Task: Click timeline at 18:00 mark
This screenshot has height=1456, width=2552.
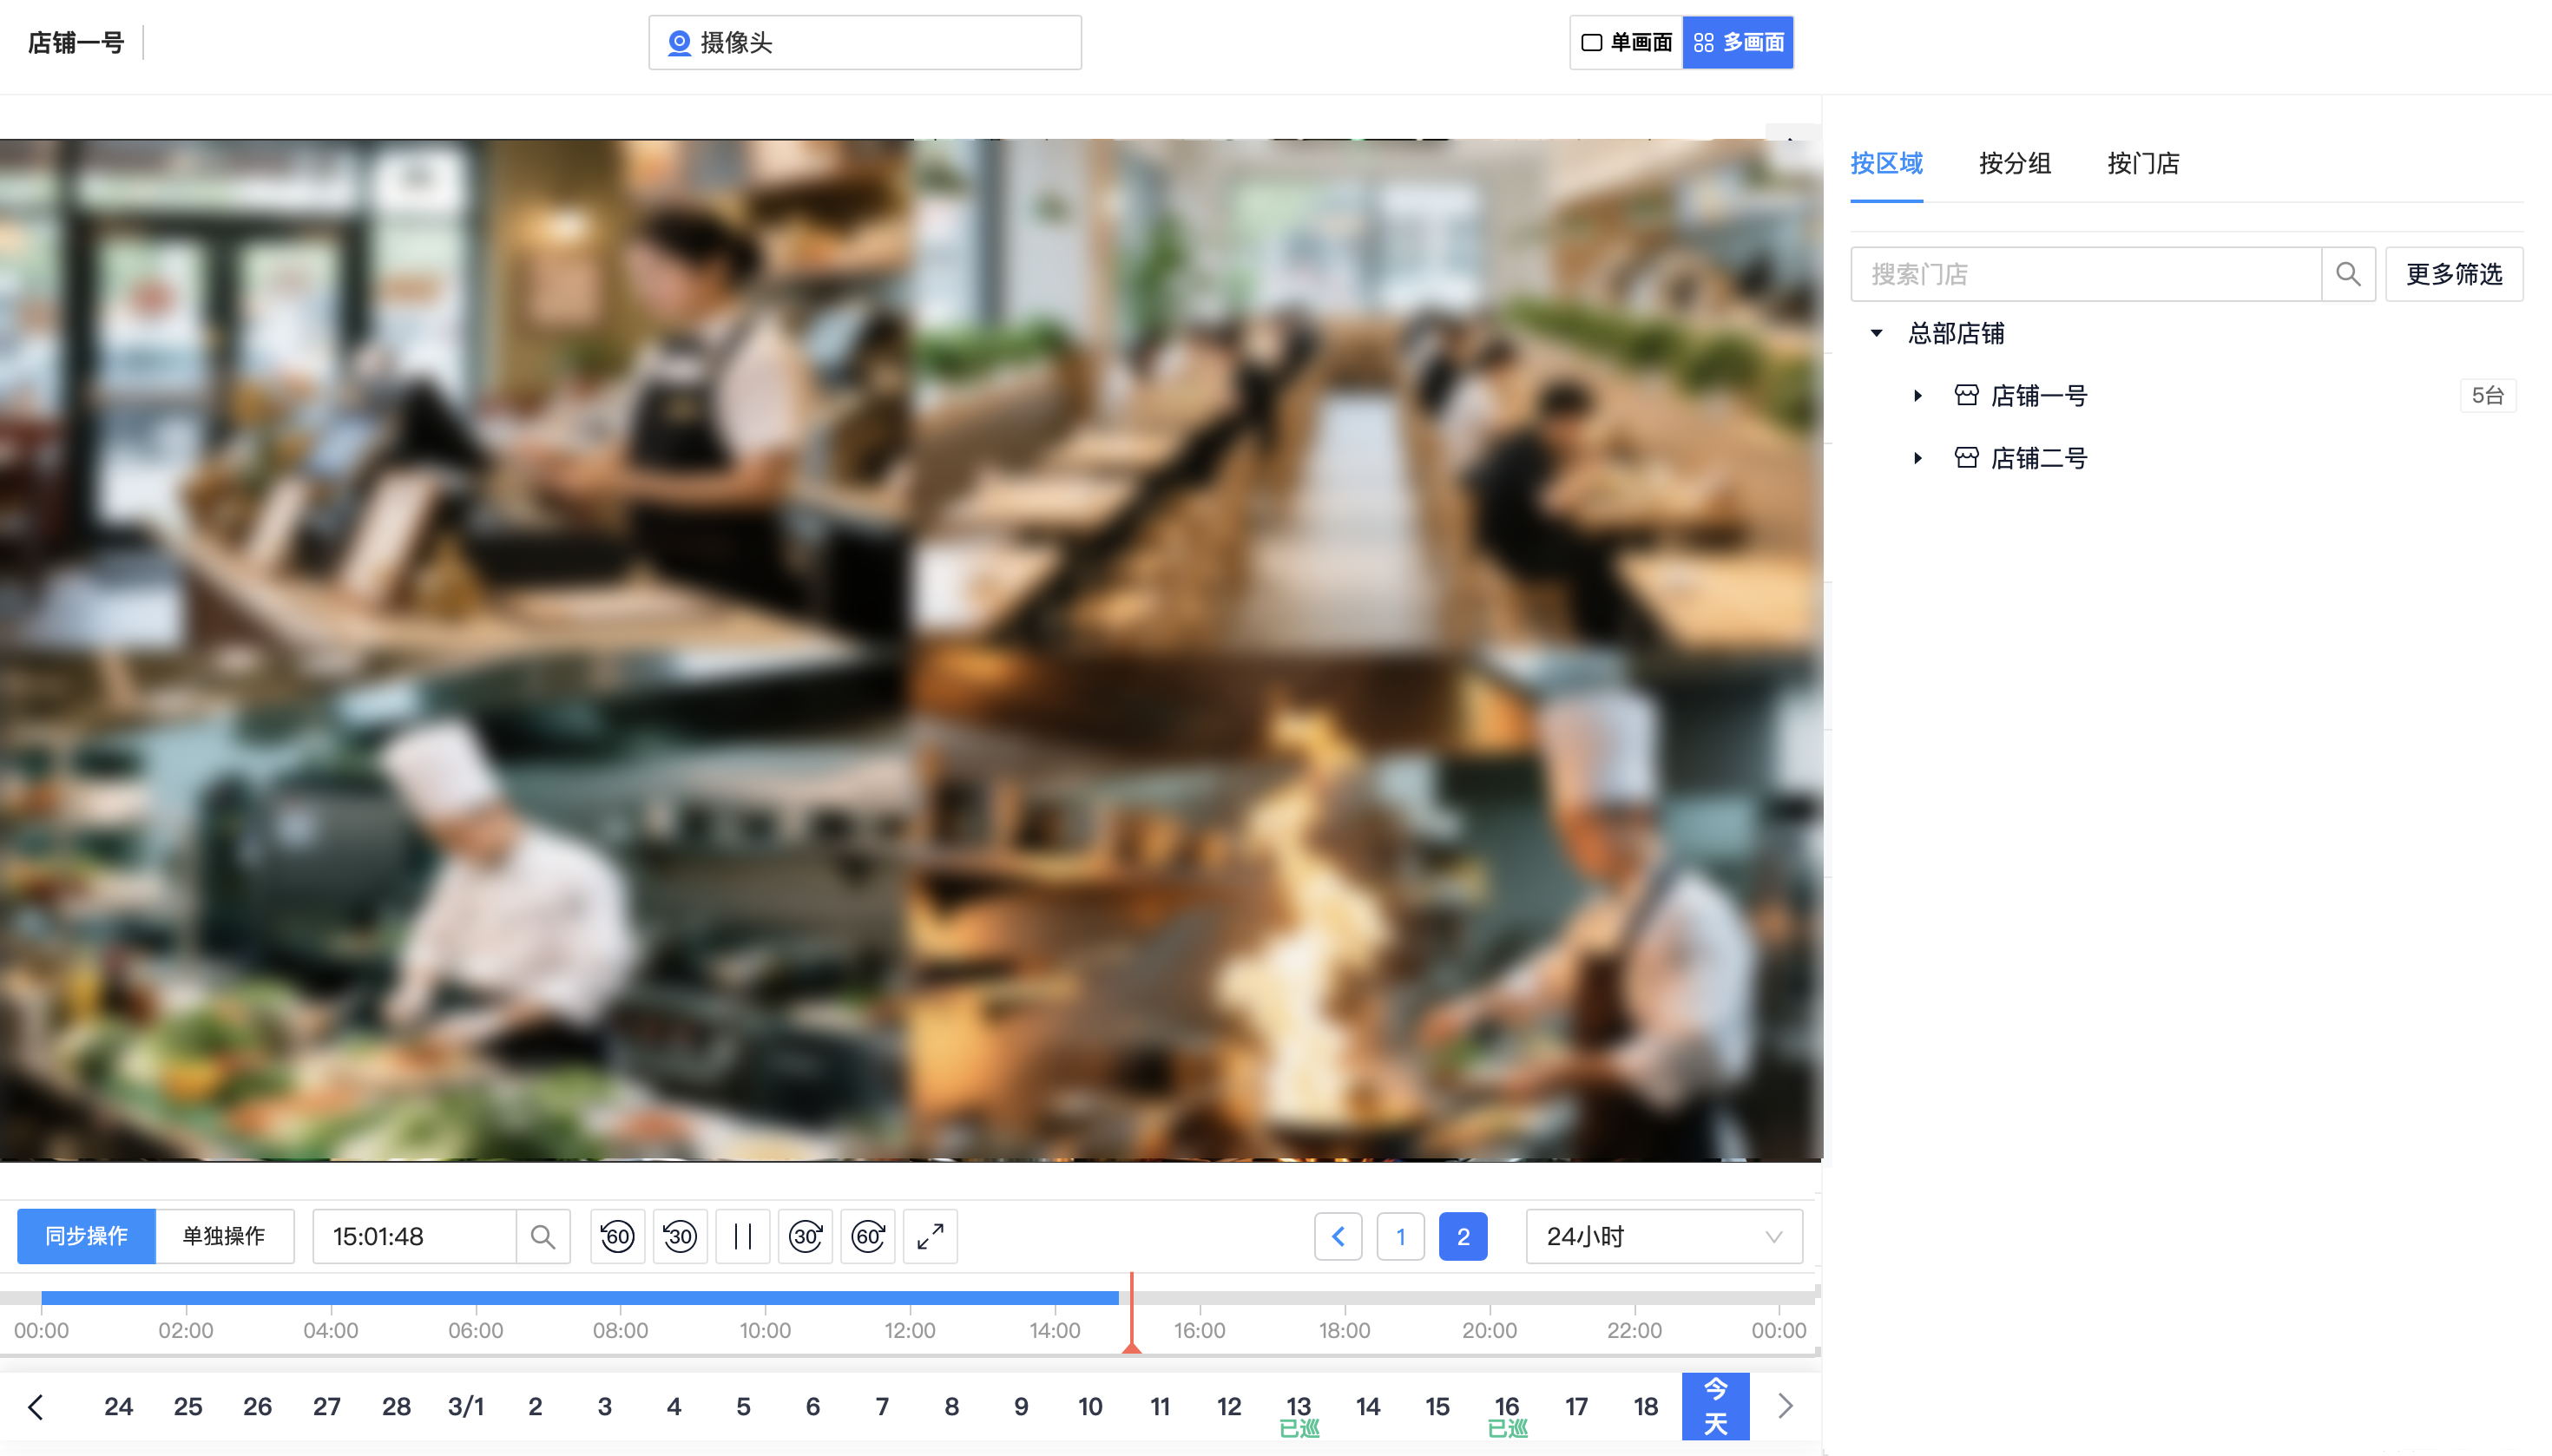Action: (x=1345, y=1298)
